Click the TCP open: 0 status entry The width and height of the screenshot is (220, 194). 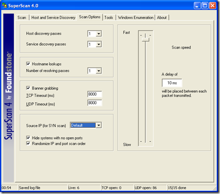(x=111, y=188)
